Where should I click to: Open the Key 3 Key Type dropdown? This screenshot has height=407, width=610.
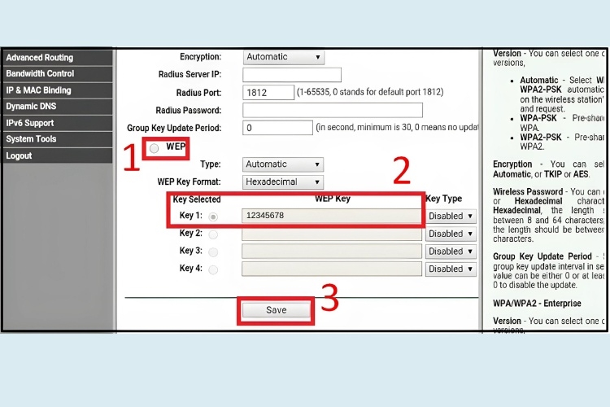click(451, 252)
